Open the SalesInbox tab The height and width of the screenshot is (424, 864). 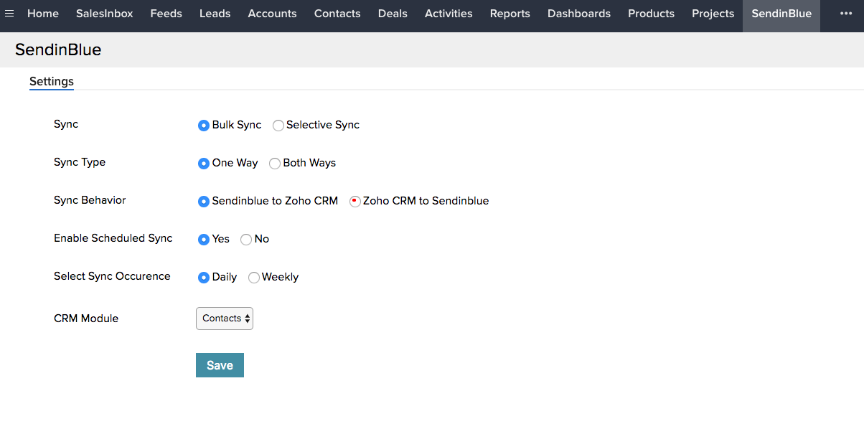pos(105,14)
